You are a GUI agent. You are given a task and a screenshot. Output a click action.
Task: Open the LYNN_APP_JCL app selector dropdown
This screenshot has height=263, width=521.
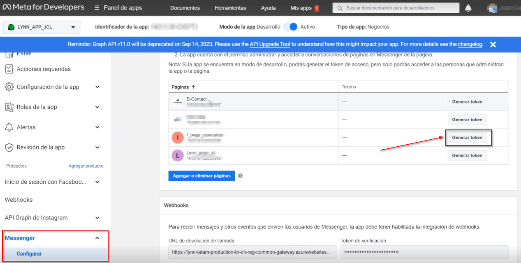[x=42, y=27]
